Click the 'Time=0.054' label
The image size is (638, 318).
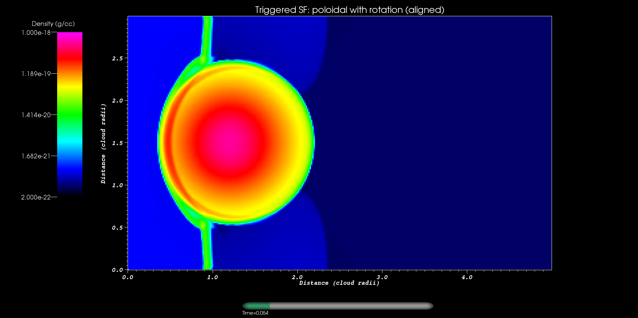pos(255,313)
